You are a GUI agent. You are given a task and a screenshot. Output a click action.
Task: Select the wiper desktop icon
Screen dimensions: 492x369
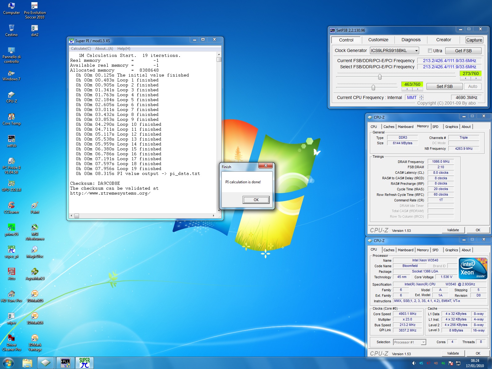(x=11, y=319)
